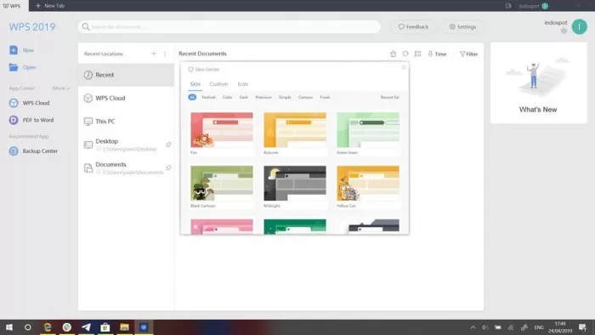Viewport: 595px width, 335px height.
Task: Sort recent documents by Time
Action: [437, 54]
